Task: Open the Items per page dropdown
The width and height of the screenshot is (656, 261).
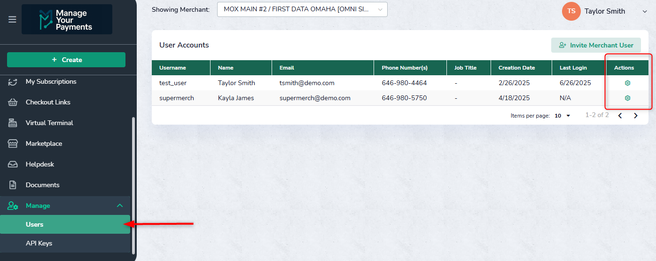Action: point(562,116)
